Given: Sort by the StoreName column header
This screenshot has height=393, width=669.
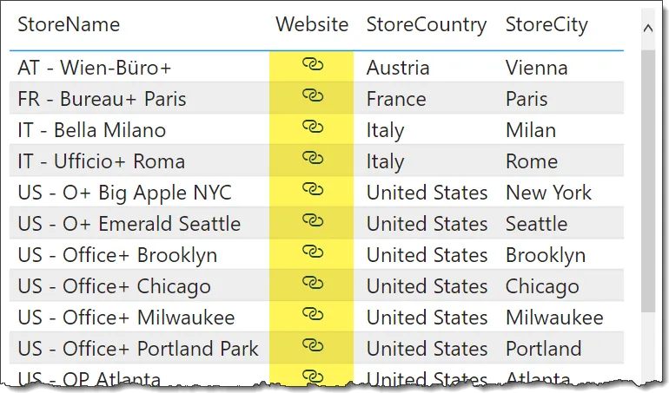Looking at the screenshot, I should 69,24.
